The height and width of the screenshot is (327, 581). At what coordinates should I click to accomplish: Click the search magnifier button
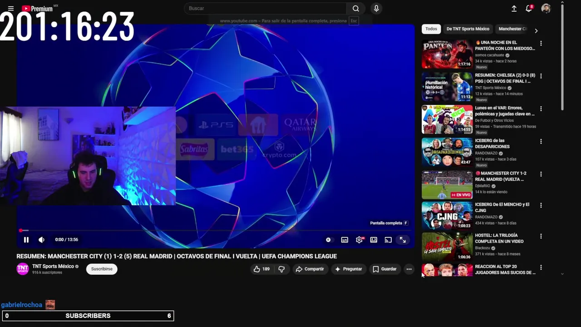(x=356, y=9)
